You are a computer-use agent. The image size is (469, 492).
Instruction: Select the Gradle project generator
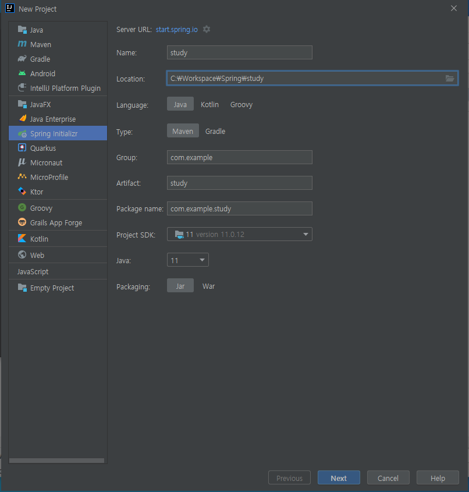[x=58, y=59]
